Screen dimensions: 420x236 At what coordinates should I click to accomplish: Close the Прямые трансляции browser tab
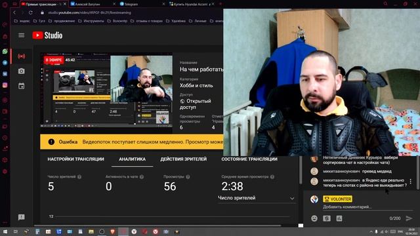click(65, 4)
